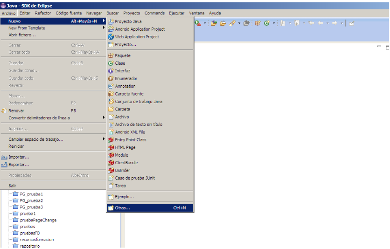Select Salir to exit Eclipse
Viewport: 390px width, 249px height.
click(x=53, y=186)
